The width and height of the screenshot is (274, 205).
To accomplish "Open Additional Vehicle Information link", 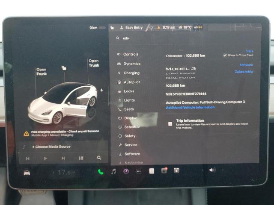I will point(190,107).
